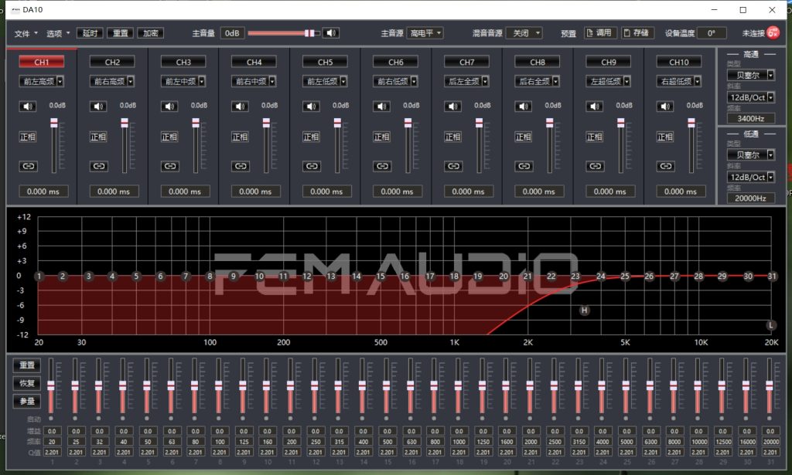Screen dimensions: 792x475
Task: Click the red 未连接 connection status icon
Action: (x=773, y=33)
